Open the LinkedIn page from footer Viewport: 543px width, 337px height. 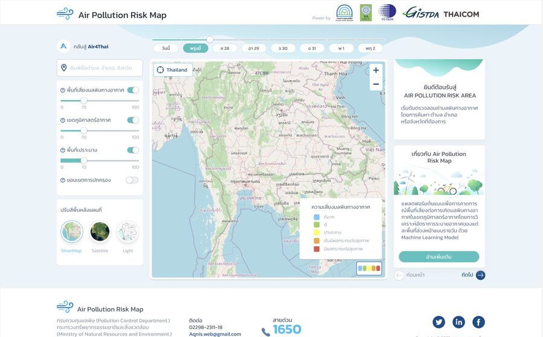[459, 322]
